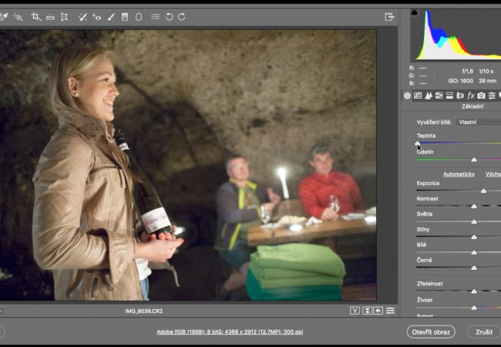Switch to the Split Toning panel tab
The image size is (501, 347).
tap(449, 95)
